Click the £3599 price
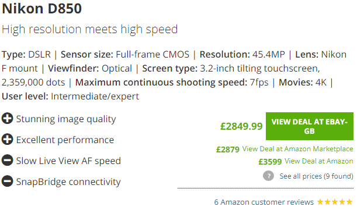 click(x=270, y=162)
